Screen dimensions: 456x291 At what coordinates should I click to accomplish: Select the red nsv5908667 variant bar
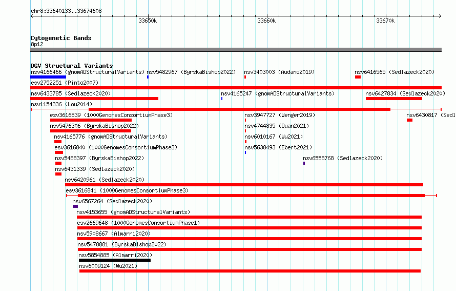(250, 239)
